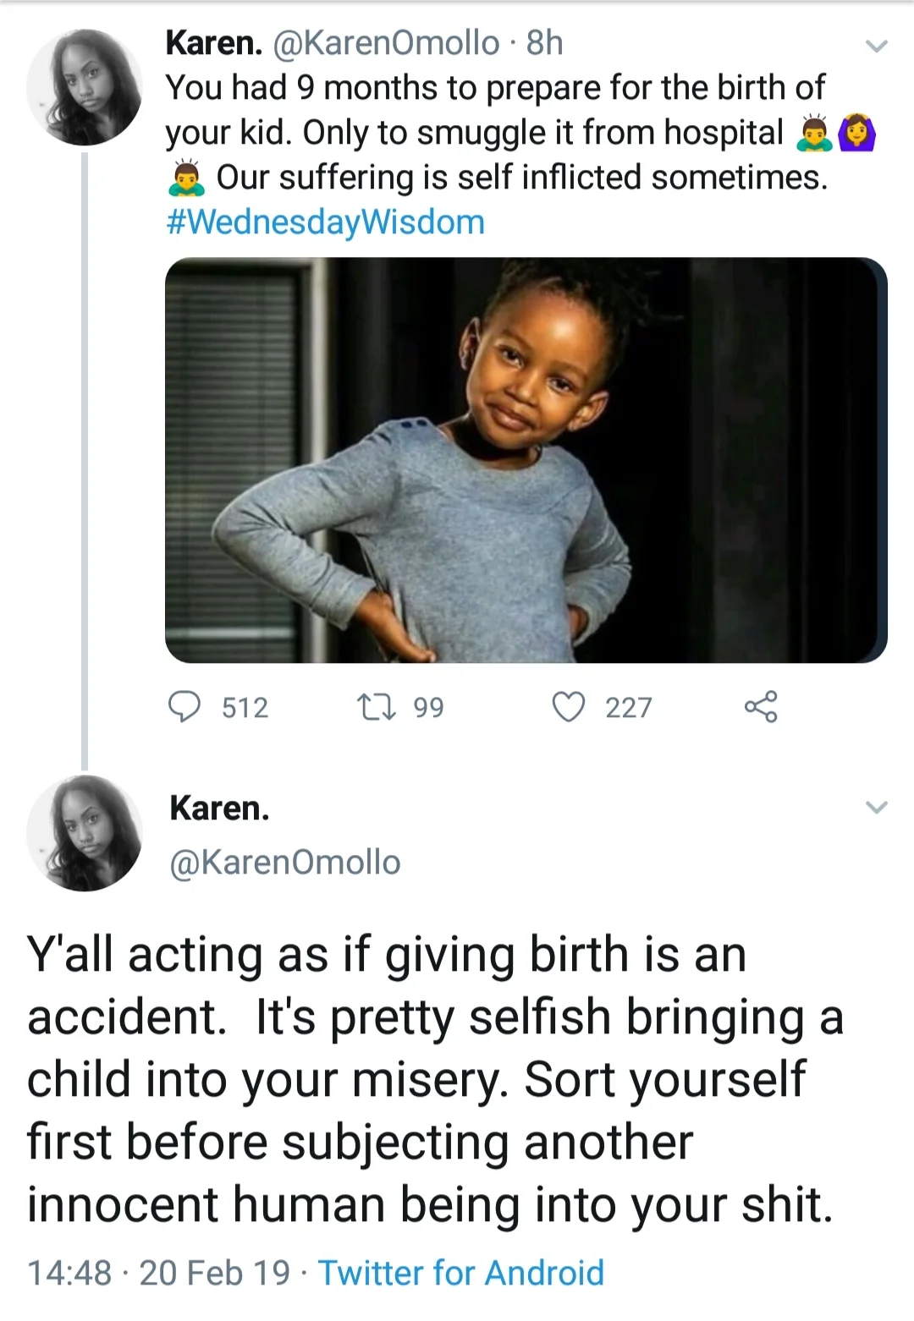Click the bold "Karen." name in the top tweet
914x1321 pixels.
click(x=214, y=42)
